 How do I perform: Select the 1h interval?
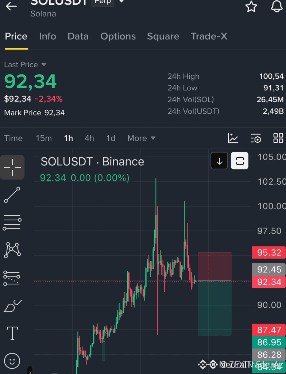68,138
